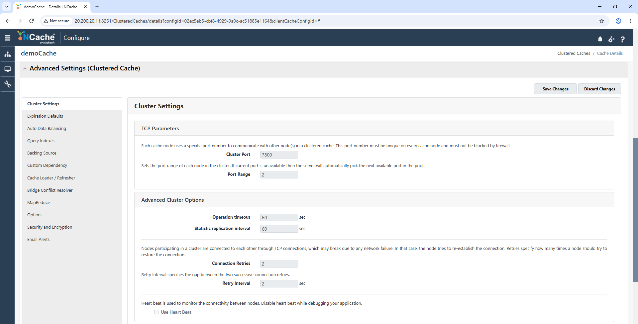Go forward in browser history
This screenshot has width=638, height=324.
[20, 21]
